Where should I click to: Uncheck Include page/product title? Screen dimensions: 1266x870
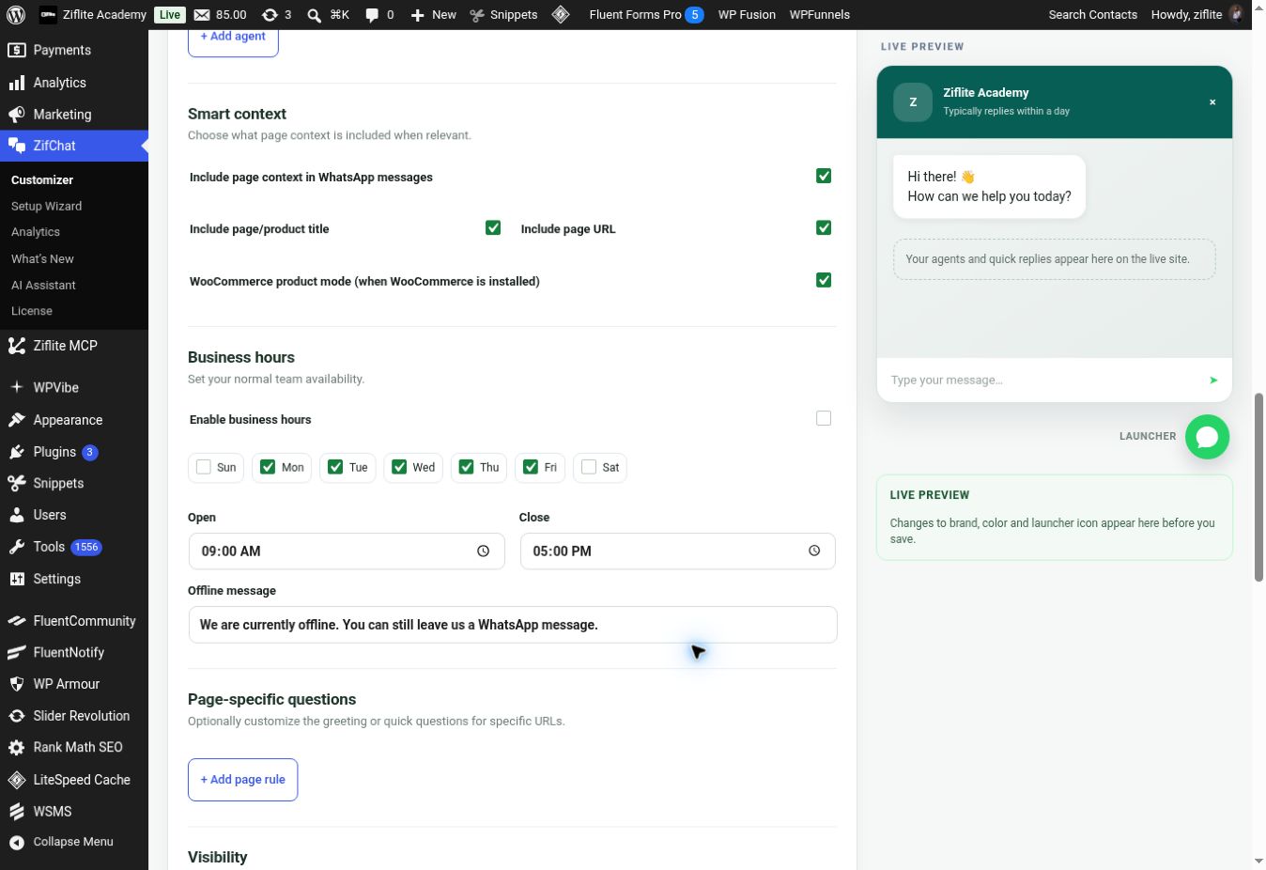pyautogui.click(x=493, y=227)
